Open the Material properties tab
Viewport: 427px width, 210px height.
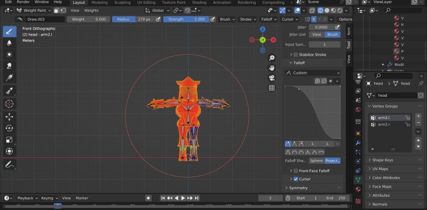click(x=358, y=189)
